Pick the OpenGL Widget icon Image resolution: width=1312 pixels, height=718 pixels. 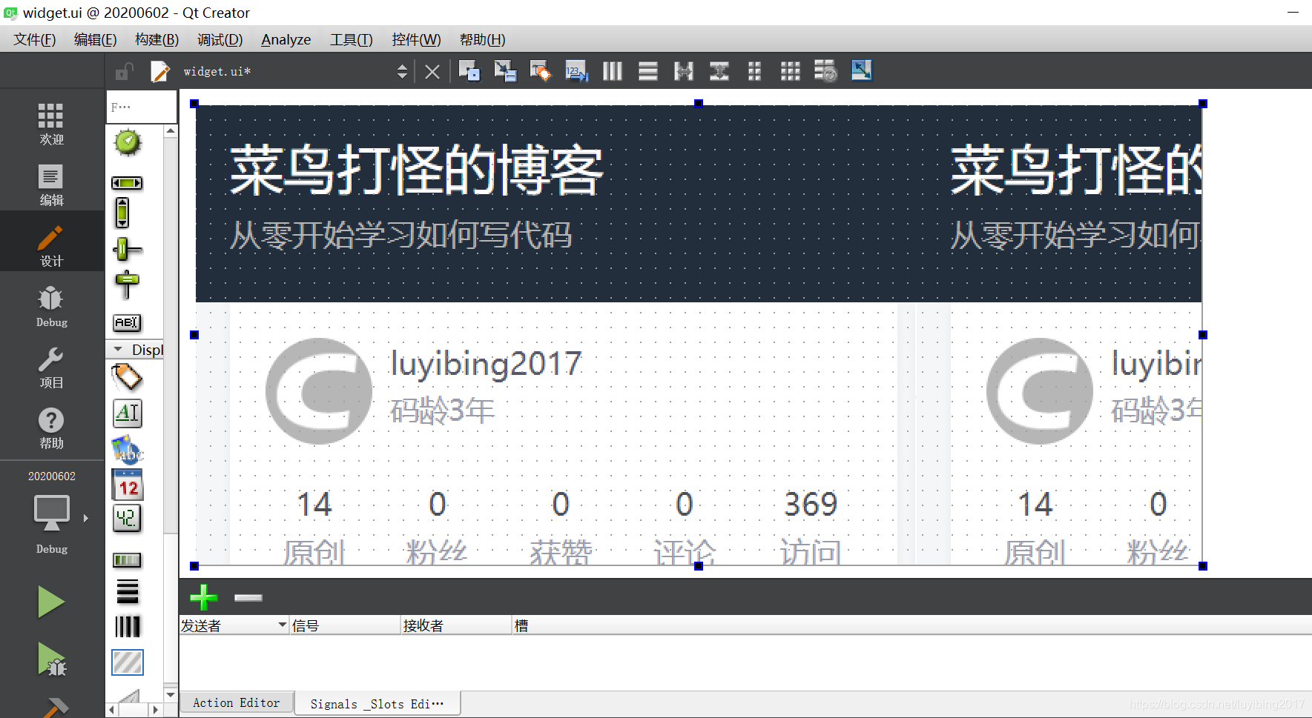click(127, 662)
